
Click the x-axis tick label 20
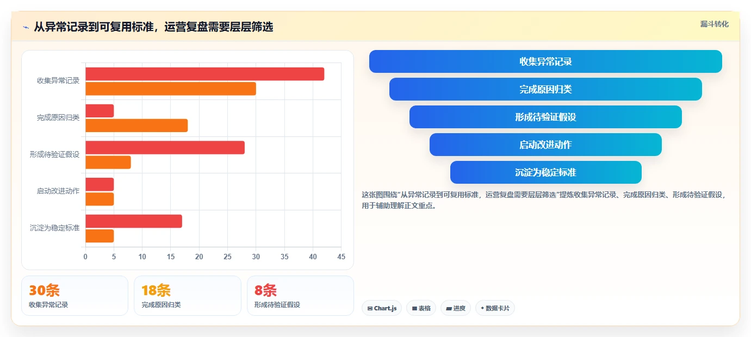click(199, 257)
